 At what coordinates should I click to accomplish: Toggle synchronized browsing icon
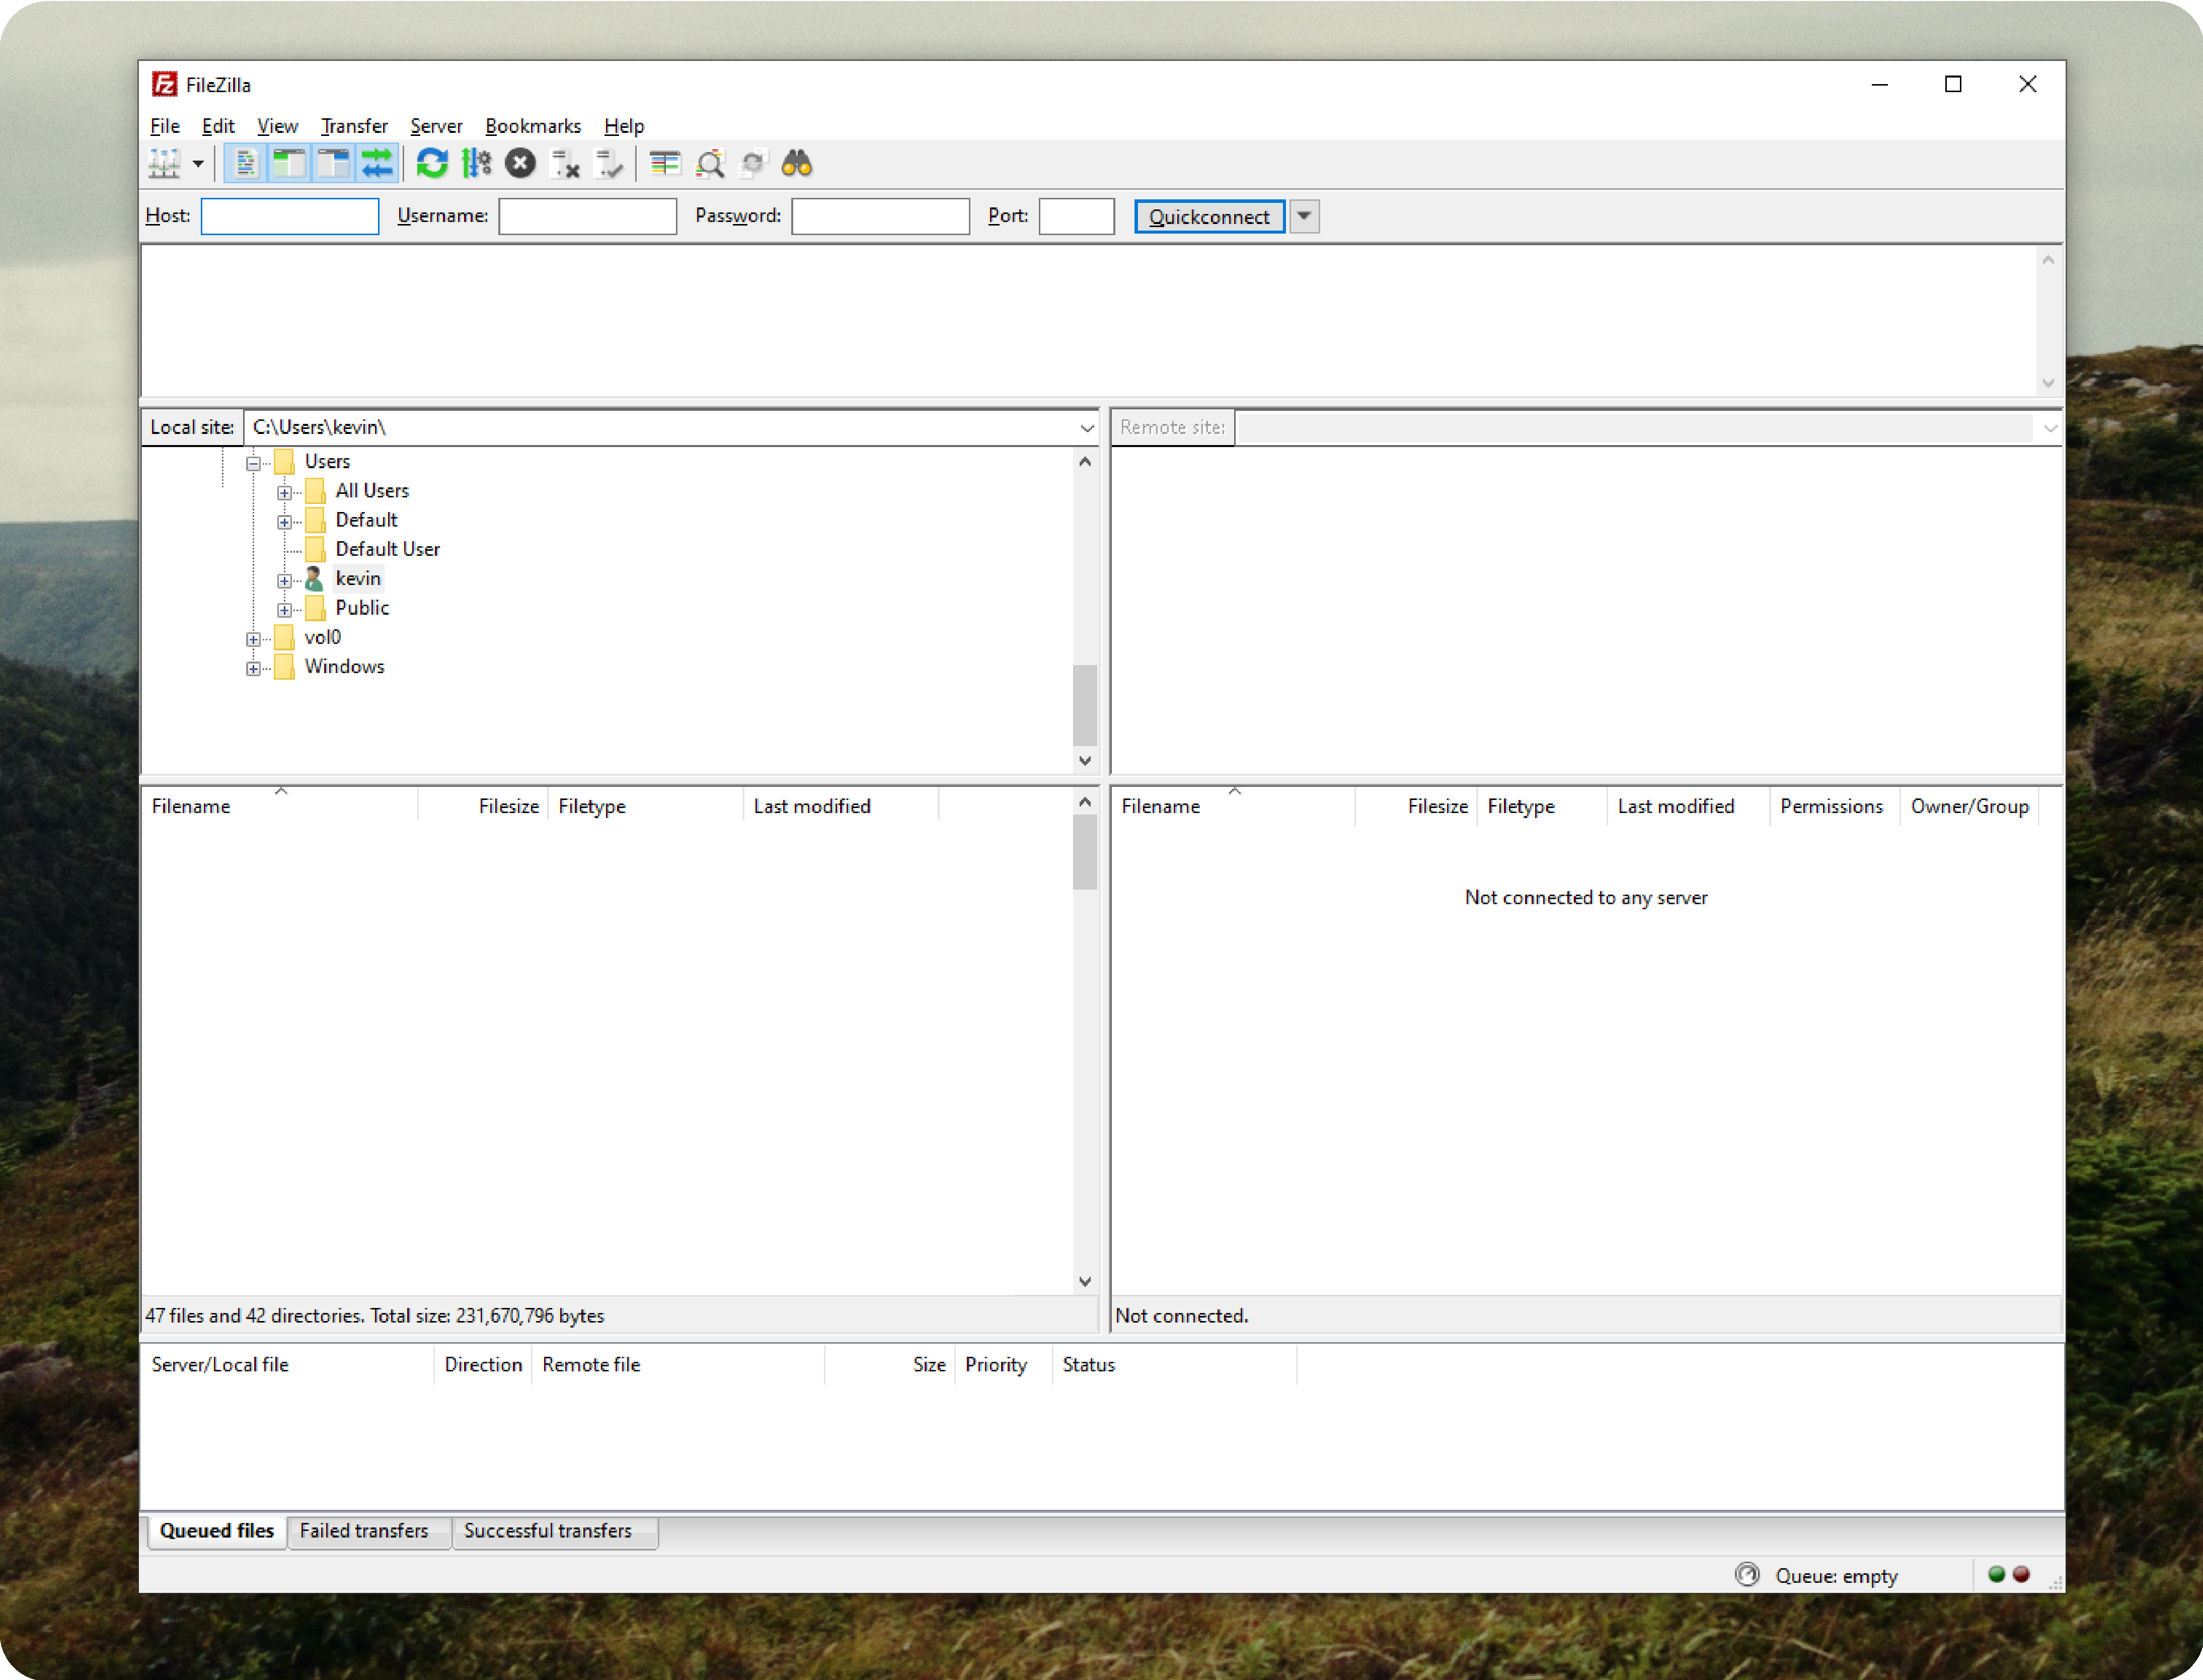[752, 163]
